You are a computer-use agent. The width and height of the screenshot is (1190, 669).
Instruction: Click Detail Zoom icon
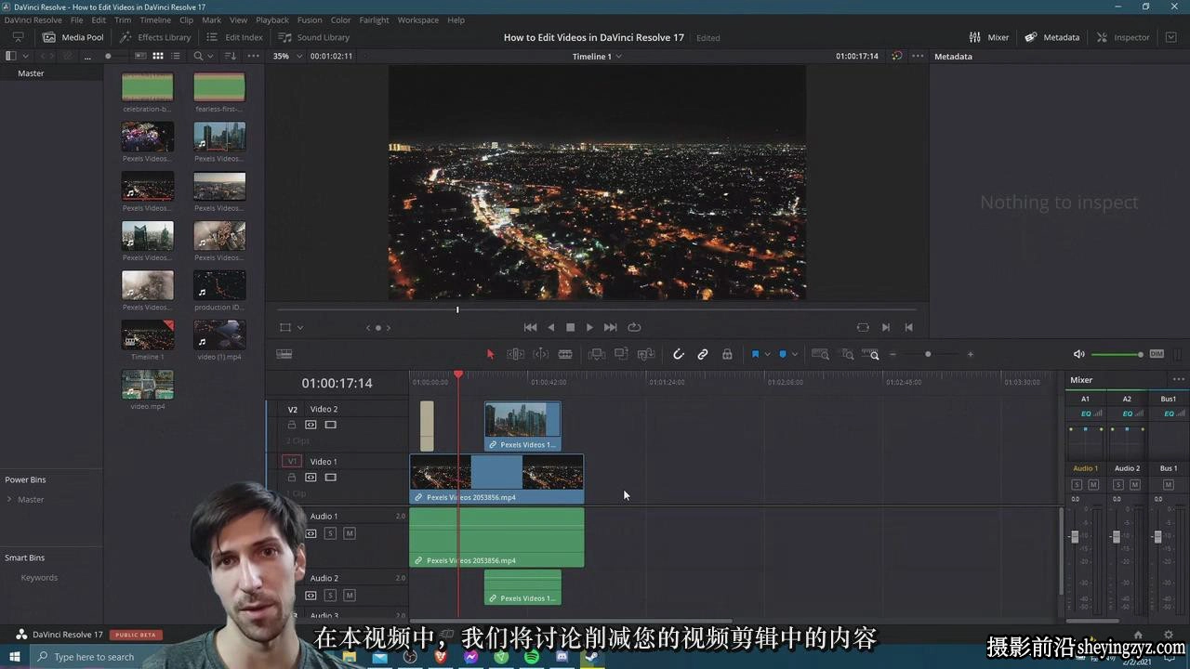pyautogui.click(x=847, y=354)
